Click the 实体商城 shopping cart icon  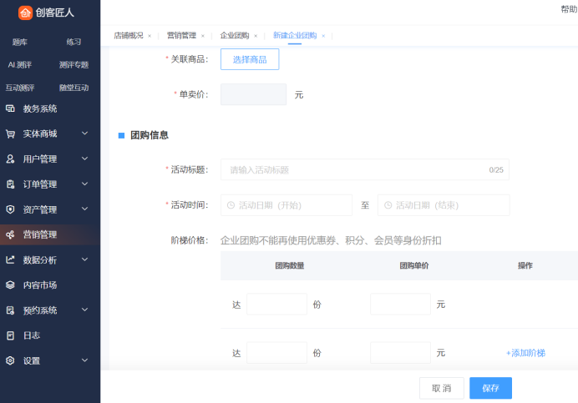click(x=10, y=133)
